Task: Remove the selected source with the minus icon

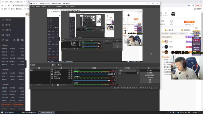Action: tap(55, 85)
